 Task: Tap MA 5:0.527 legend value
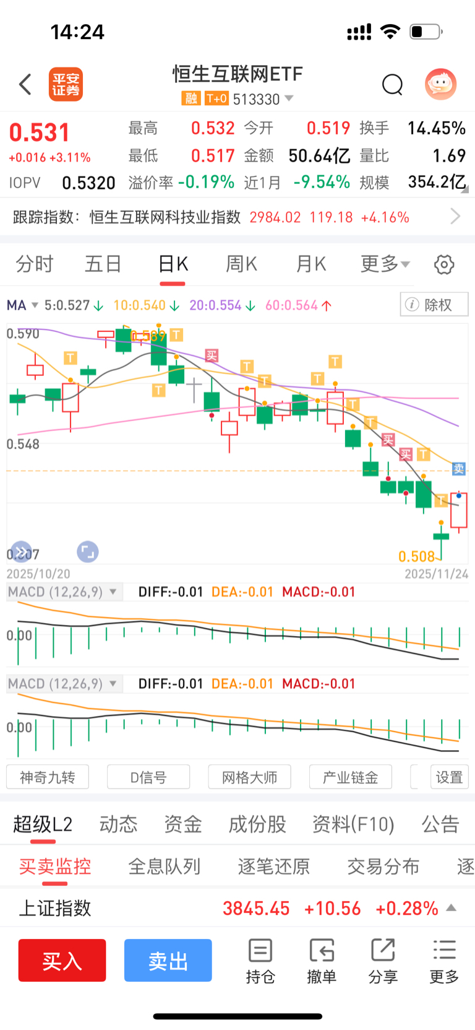[x=73, y=305]
